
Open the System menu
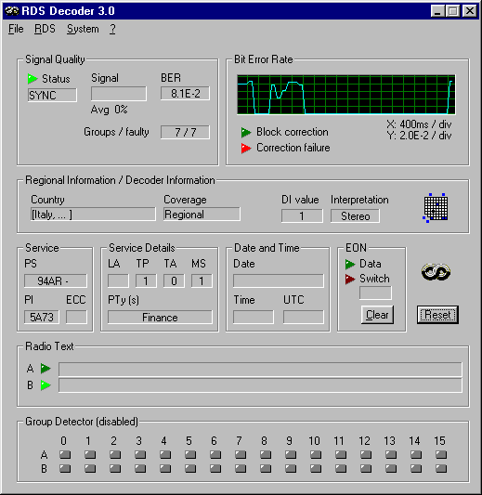click(83, 29)
